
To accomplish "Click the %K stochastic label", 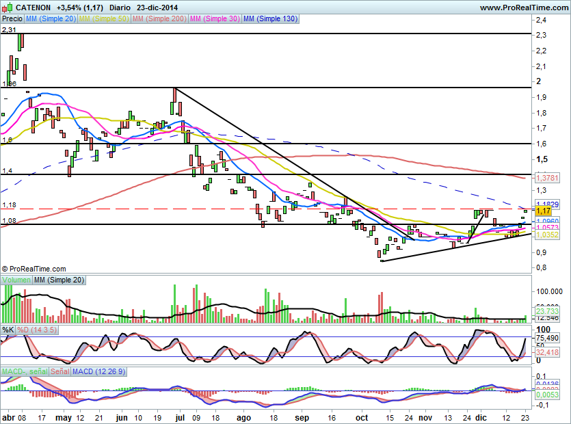I will click(8, 330).
